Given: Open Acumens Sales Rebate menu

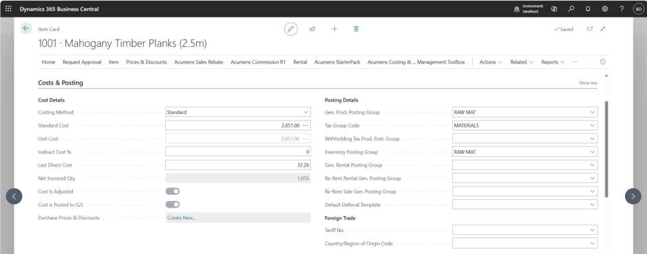Looking at the screenshot, I should click(198, 62).
